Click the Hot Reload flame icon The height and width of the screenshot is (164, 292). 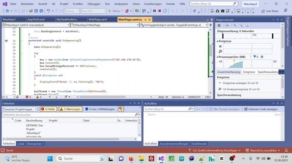click(x=127, y=11)
